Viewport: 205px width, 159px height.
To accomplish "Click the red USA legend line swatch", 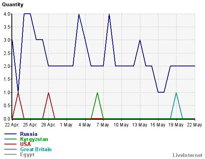I will click(10, 144).
